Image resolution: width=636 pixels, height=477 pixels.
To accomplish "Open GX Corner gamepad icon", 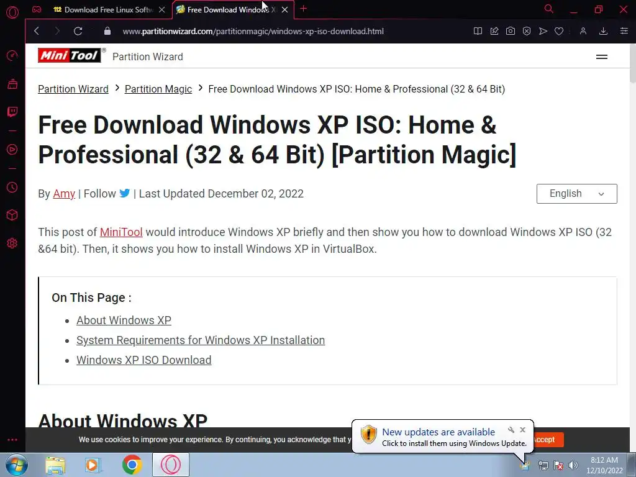I will 37,9.
